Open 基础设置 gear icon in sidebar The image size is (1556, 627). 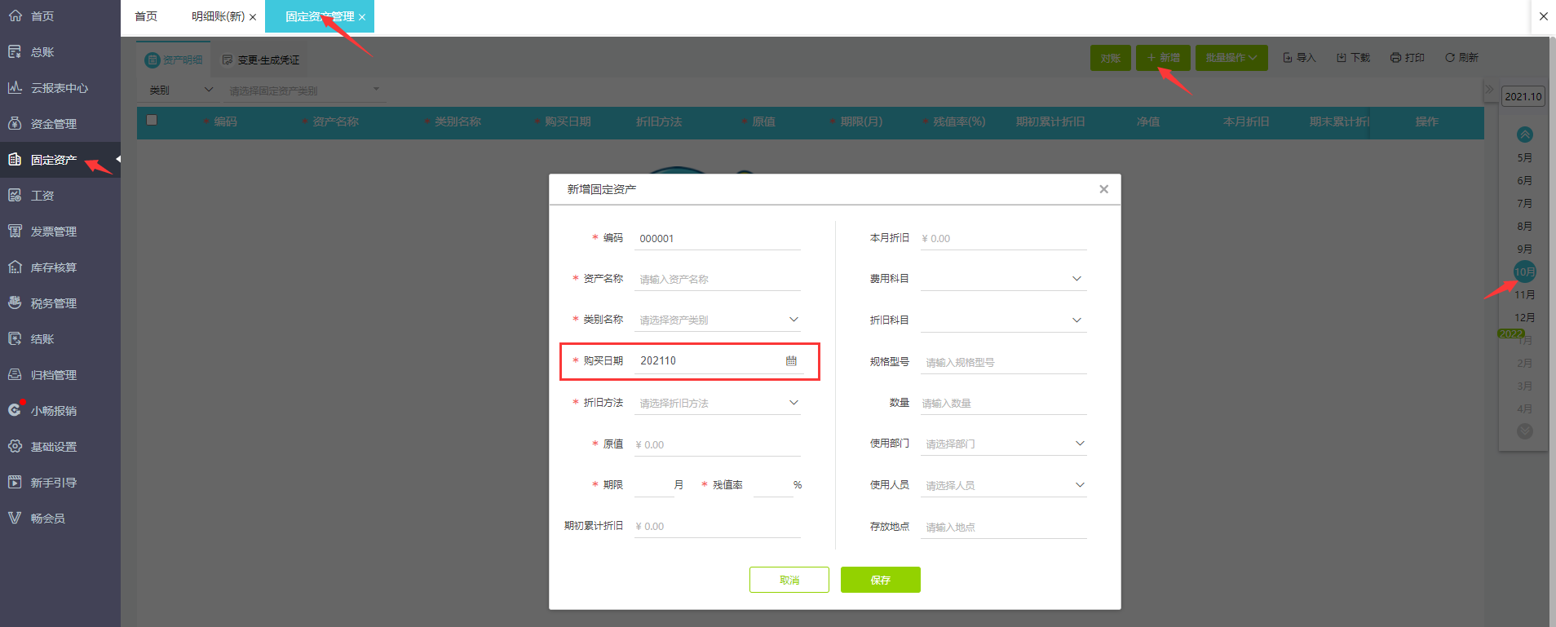click(x=15, y=447)
